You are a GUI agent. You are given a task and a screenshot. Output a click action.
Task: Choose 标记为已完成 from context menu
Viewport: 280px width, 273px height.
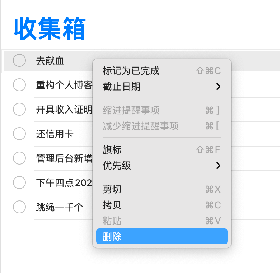(131, 71)
